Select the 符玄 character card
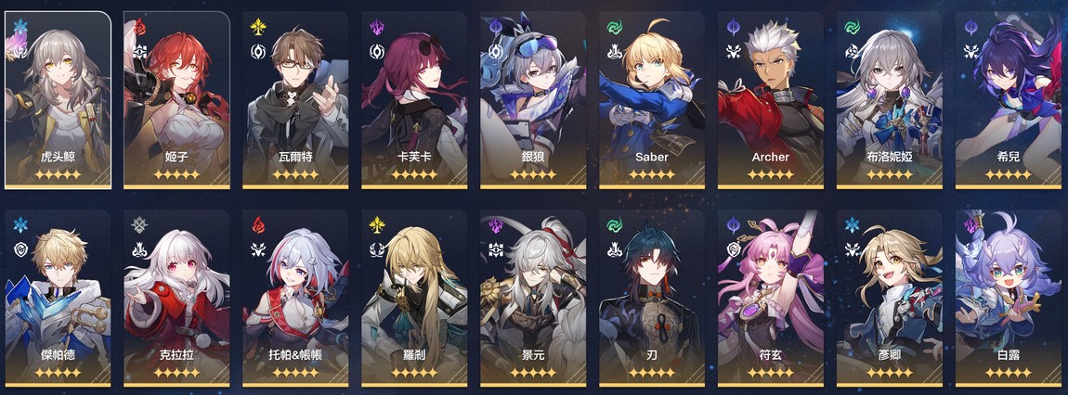1068x395 pixels. pyautogui.click(x=770, y=298)
